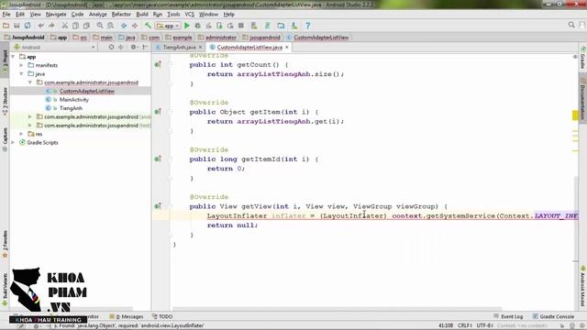Navigate Back with the left arrow icon

124,26
